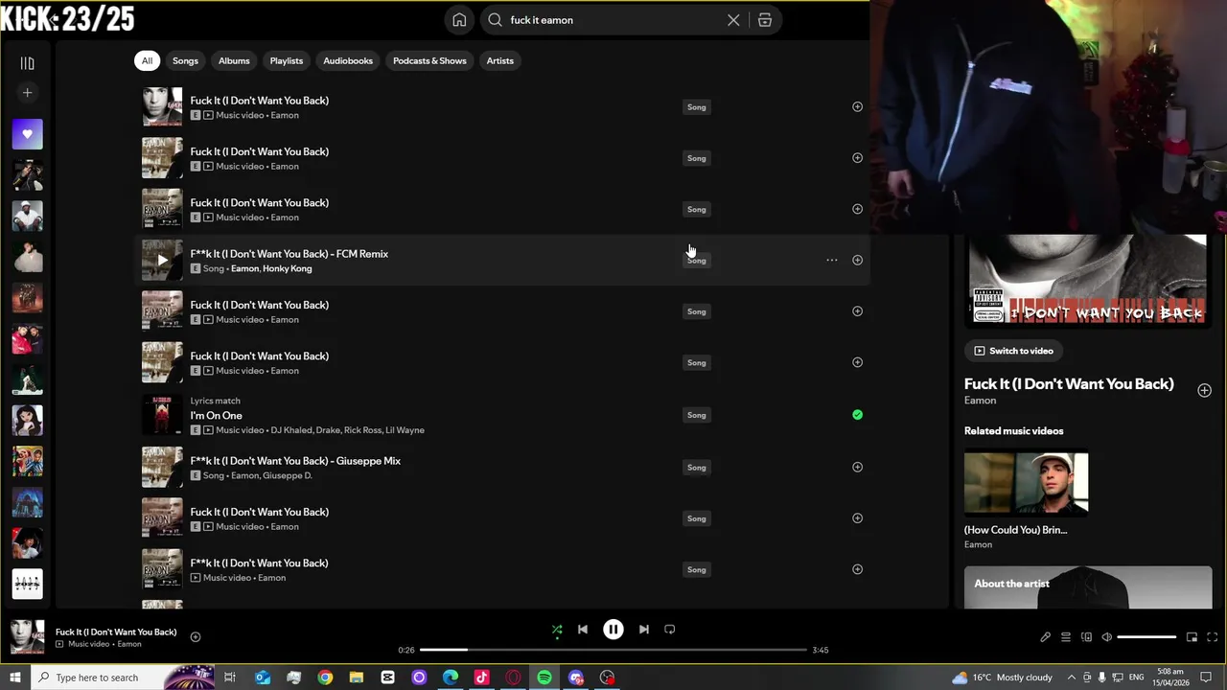Add the Giuseppe Mix to Liked Songs

[857, 467]
